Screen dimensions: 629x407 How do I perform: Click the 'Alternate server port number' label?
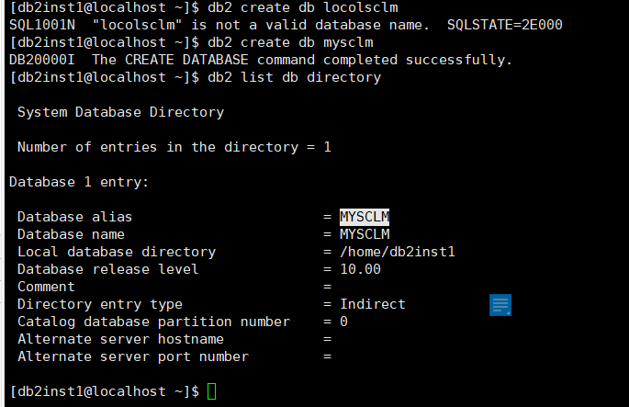pyautogui.click(x=133, y=356)
